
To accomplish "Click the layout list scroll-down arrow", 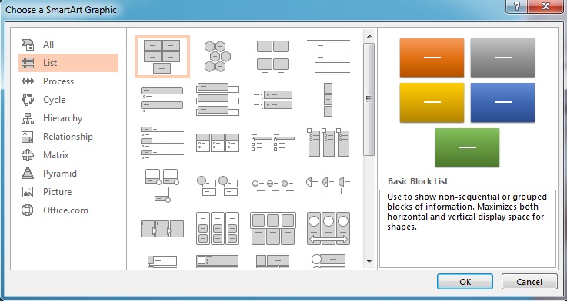I will click(x=369, y=261).
